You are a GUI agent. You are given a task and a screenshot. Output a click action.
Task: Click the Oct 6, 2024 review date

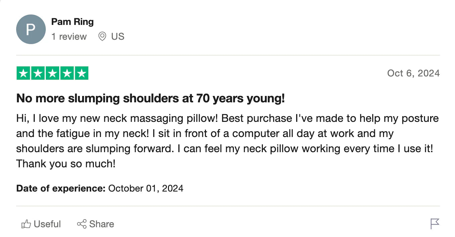pyautogui.click(x=413, y=73)
